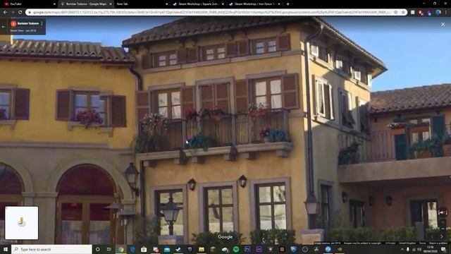This screenshot has height=254, width=451.
Task: Click the browser forward arrow
Action: (x=13, y=13)
